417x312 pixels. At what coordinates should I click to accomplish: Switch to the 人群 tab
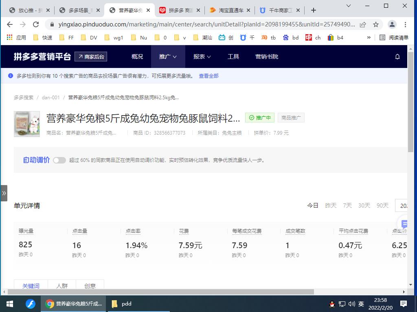[62, 286]
